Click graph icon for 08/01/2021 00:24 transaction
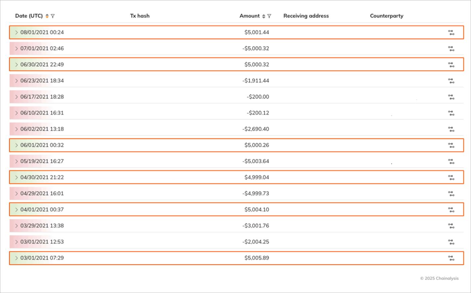Image resolution: width=471 pixels, height=293 pixels. click(451, 33)
